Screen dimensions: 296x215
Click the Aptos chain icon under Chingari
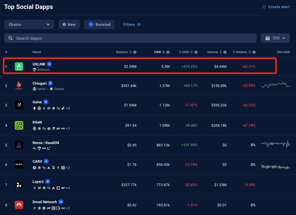tap(34, 89)
